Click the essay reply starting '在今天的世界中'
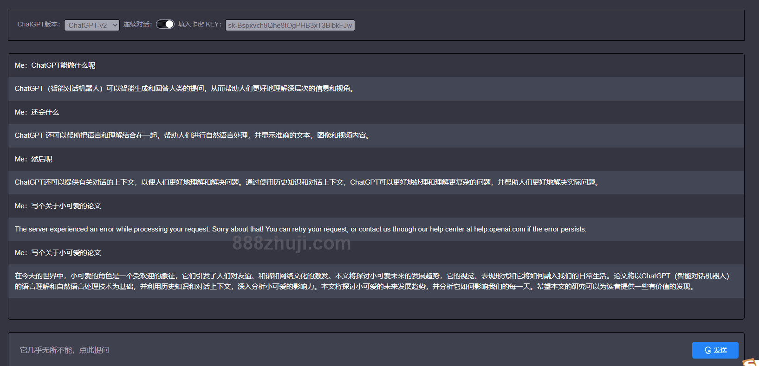Viewport: 759px width, 366px height. click(x=376, y=281)
